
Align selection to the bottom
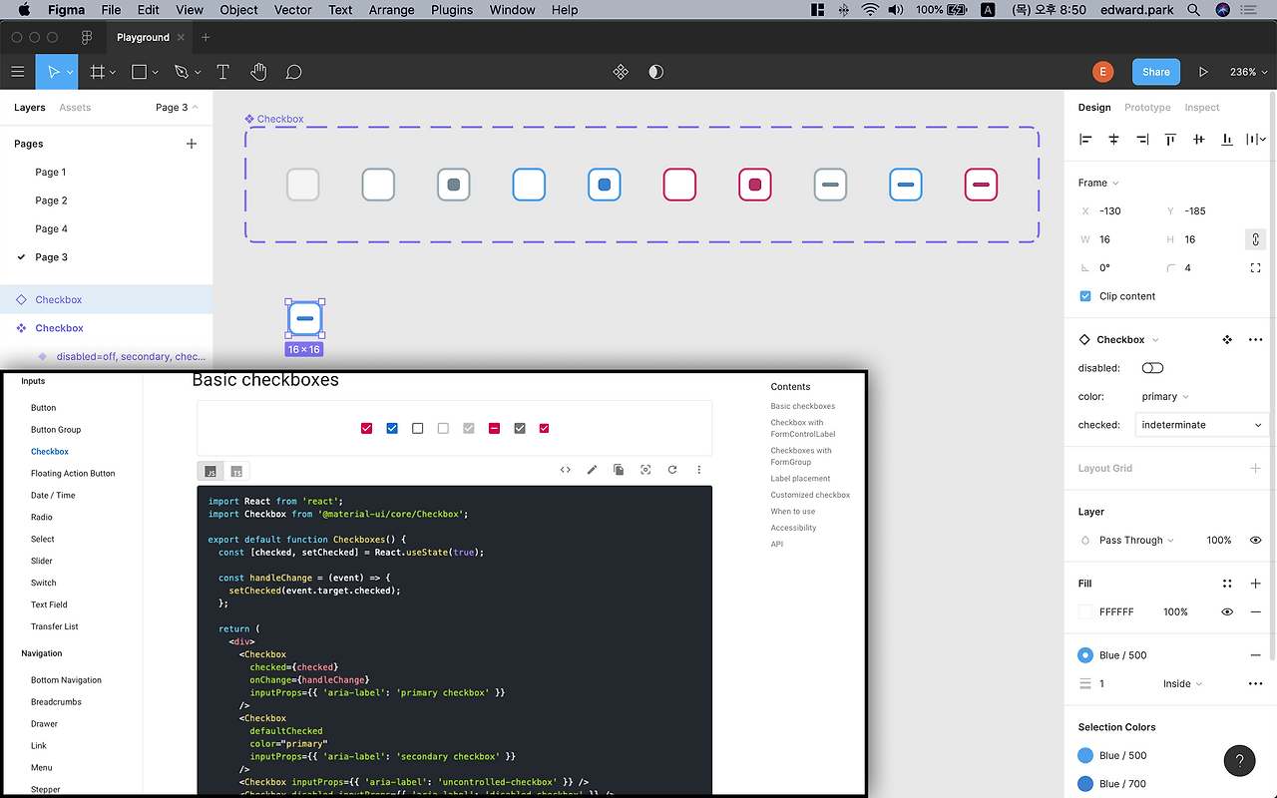1227,140
